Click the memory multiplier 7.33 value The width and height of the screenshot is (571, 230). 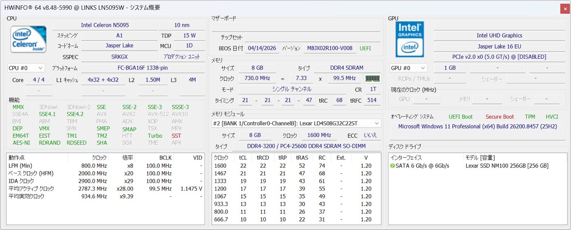(301, 78)
